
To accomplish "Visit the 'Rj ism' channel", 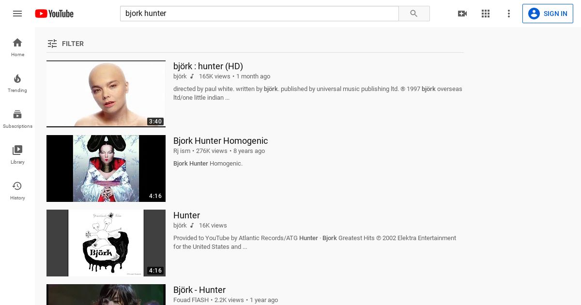I will pyautogui.click(x=182, y=151).
